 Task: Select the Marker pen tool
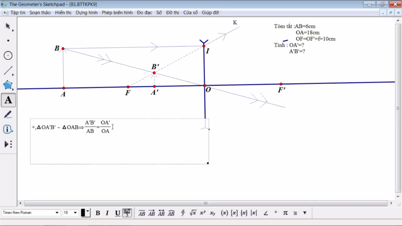coord(8,115)
